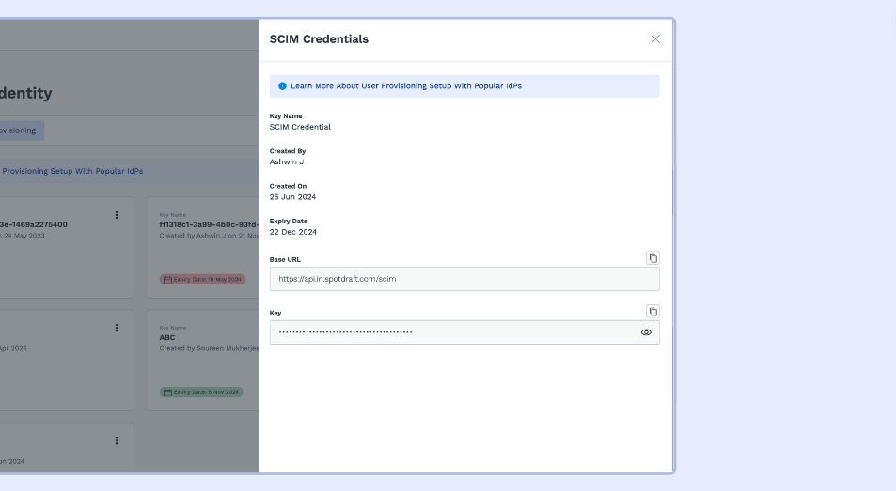Click the calendar icon on the green expiry badge
The height and width of the screenshot is (491, 896).
[x=167, y=391]
